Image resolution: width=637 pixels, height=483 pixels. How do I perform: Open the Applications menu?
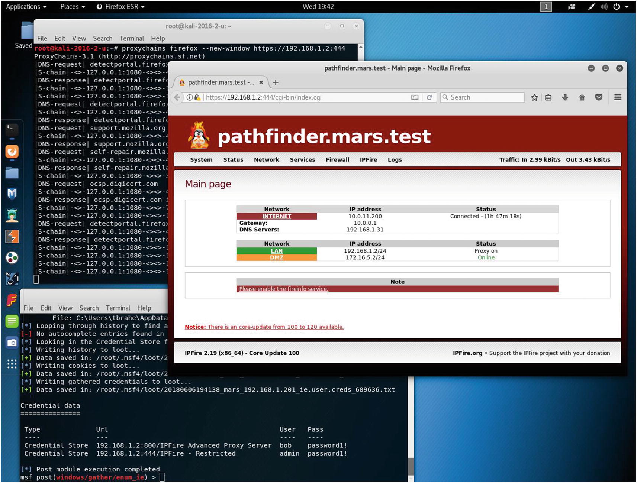point(26,7)
